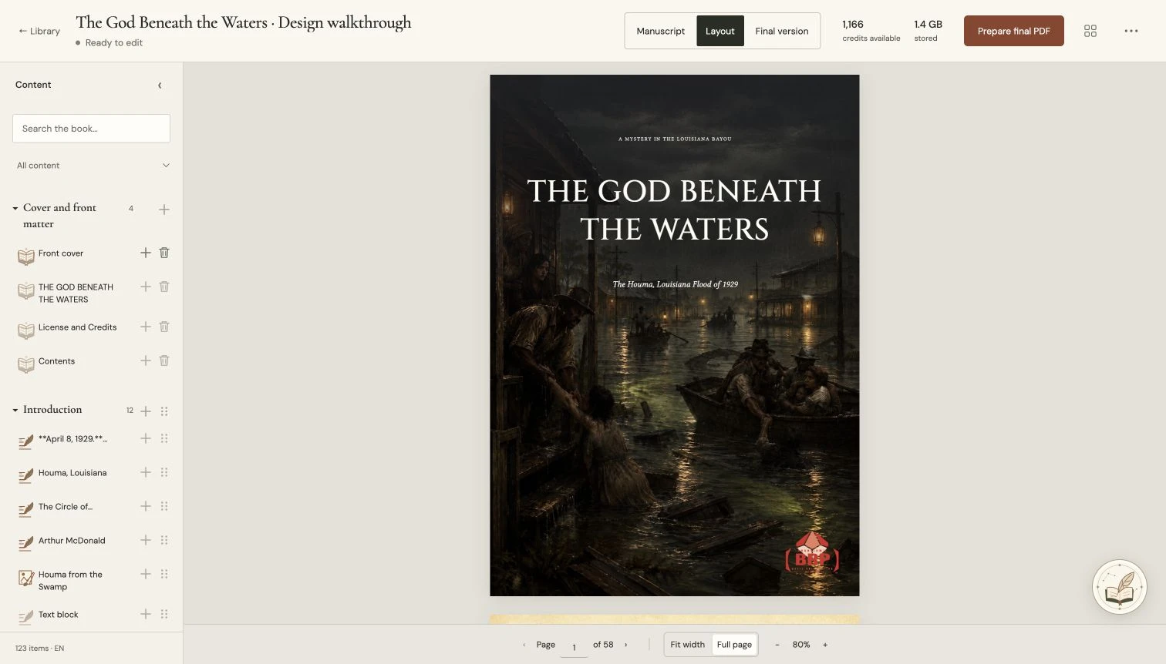Viewport: 1166px width, 664px height.
Task: Add item to Cover and front matter section
Action: (164, 210)
